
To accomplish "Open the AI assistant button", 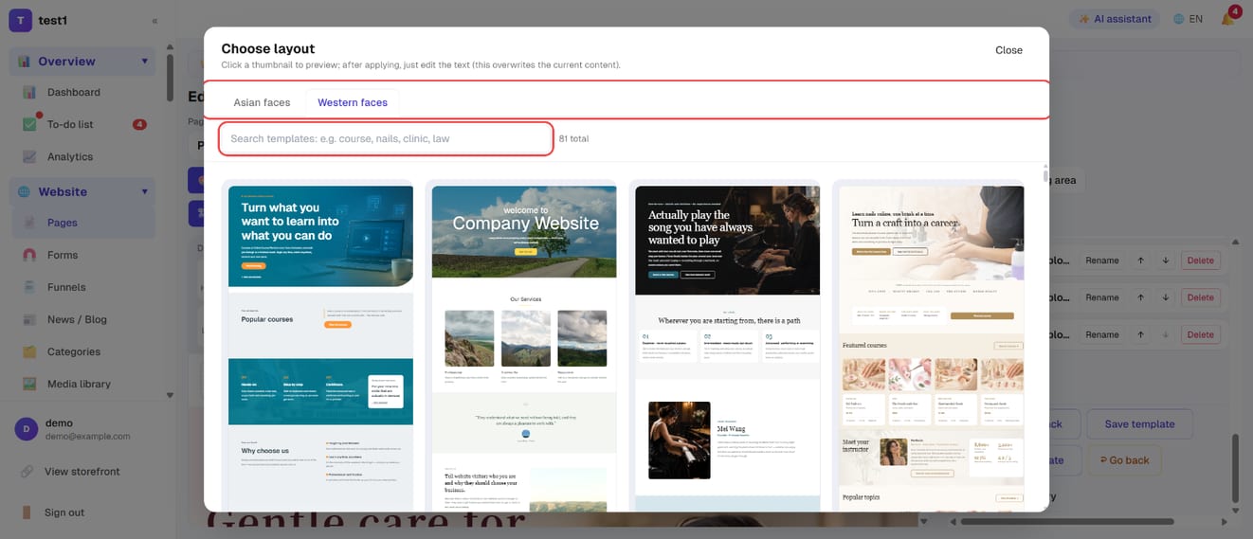I will point(1115,19).
